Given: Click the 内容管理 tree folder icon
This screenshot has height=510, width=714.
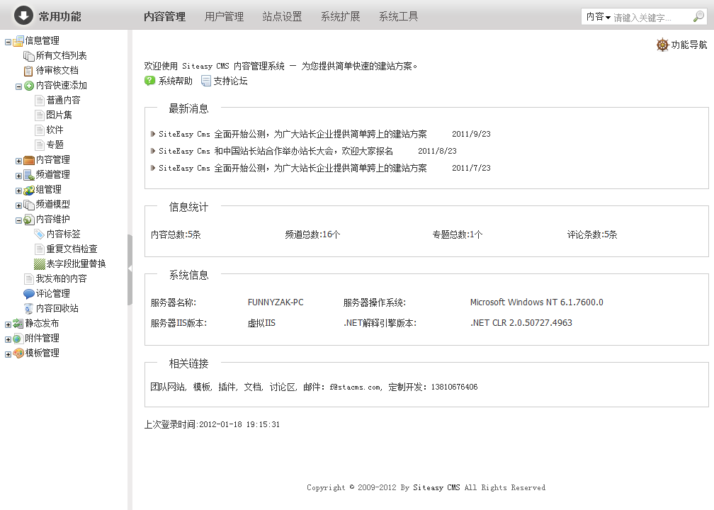Looking at the screenshot, I should (29, 160).
